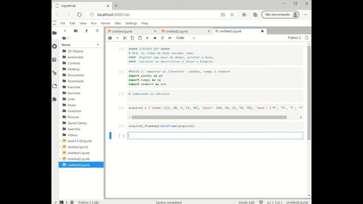Click the unsaved dot on the Untitled3.ipynb tab
Screen dimensions: 363x204
[x=262, y=31]
